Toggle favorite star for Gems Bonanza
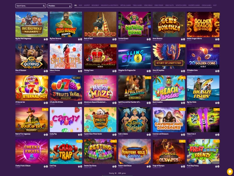234x176 pixels. 182,39
